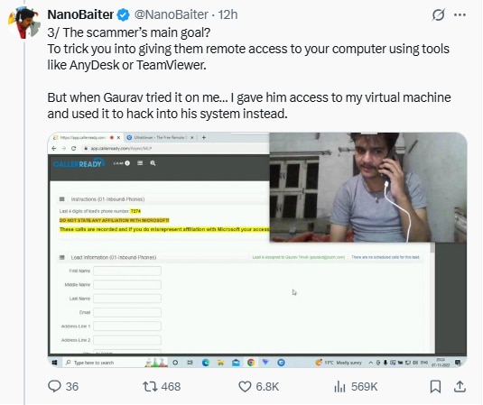This screenshot has height=405, width=483.
Task: Click the scammer webcam overlay in image
Action: [368, 188]
